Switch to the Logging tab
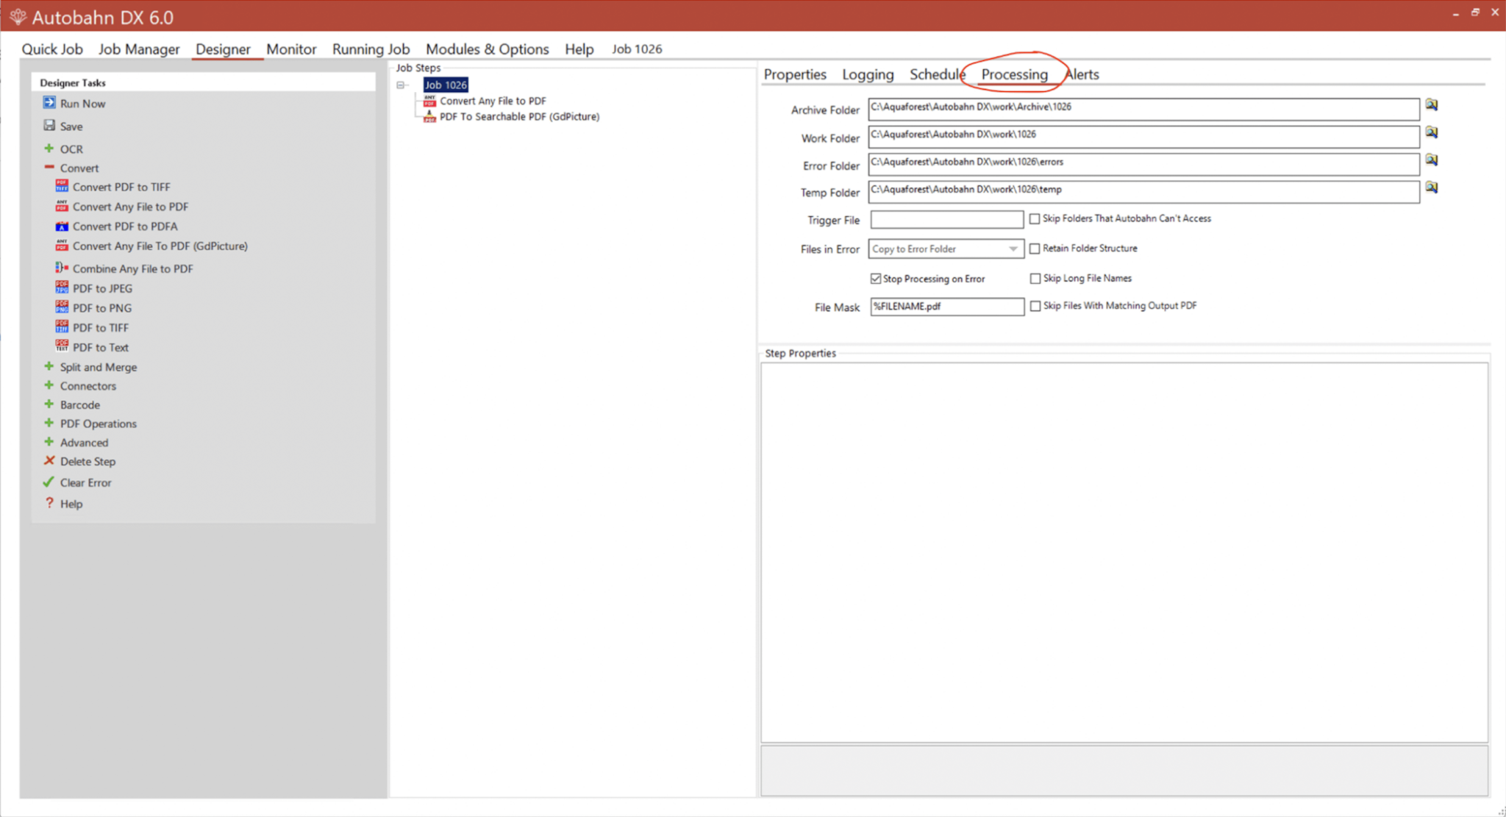The width and height of the screenshot is (1506, 817). pyautogui.click(x=867, y=74)
